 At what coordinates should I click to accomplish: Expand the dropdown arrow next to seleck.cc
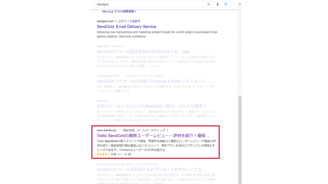116,101
